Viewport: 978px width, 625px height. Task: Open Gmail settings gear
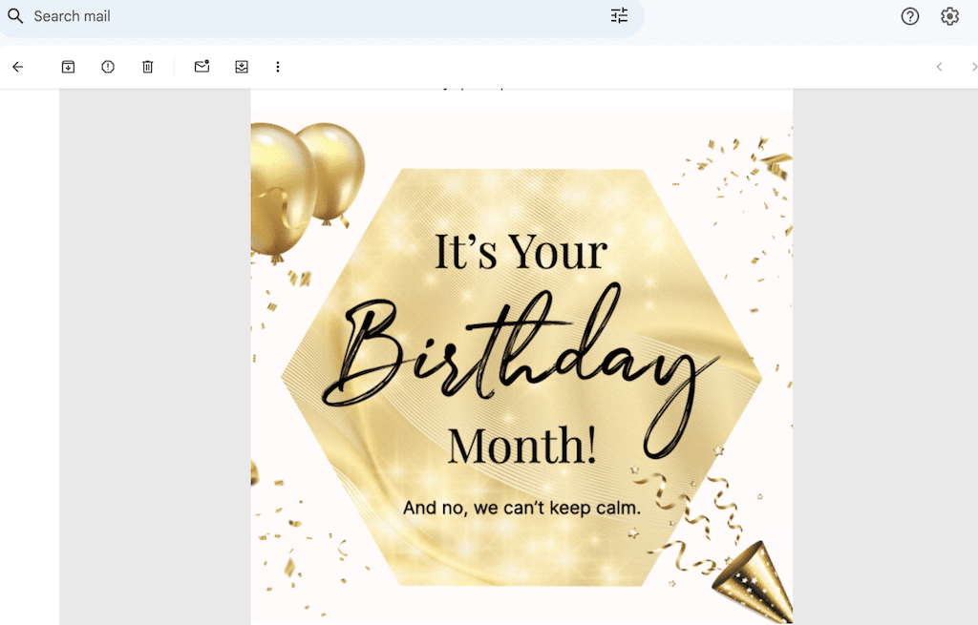point(949,16)
